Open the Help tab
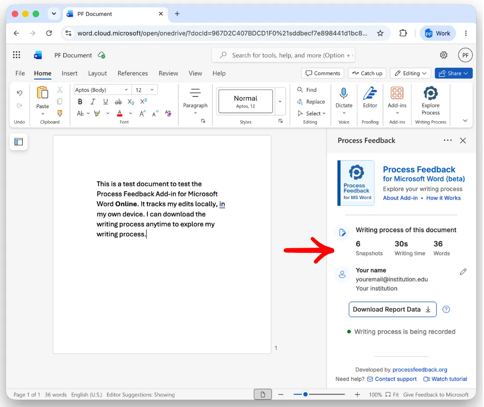Viewport: 484px width, 407px height. tap(219, 73)
